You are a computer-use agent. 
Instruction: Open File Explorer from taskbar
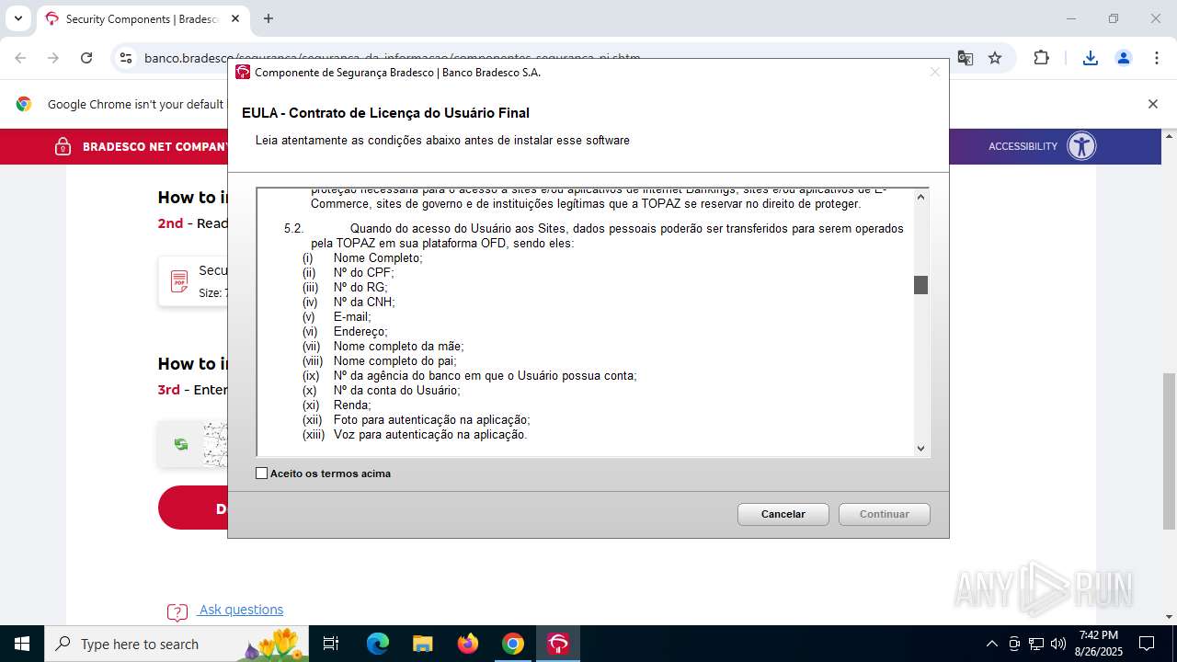click(422, 644)
